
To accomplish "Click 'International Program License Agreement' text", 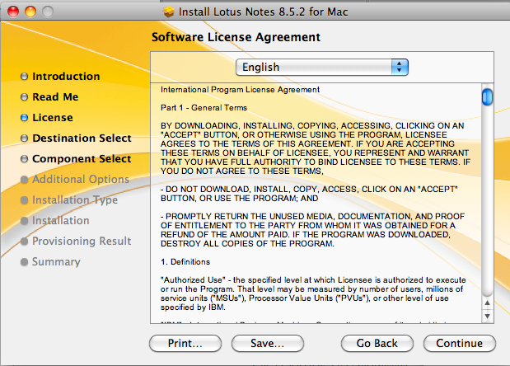I will coord(240,90).
